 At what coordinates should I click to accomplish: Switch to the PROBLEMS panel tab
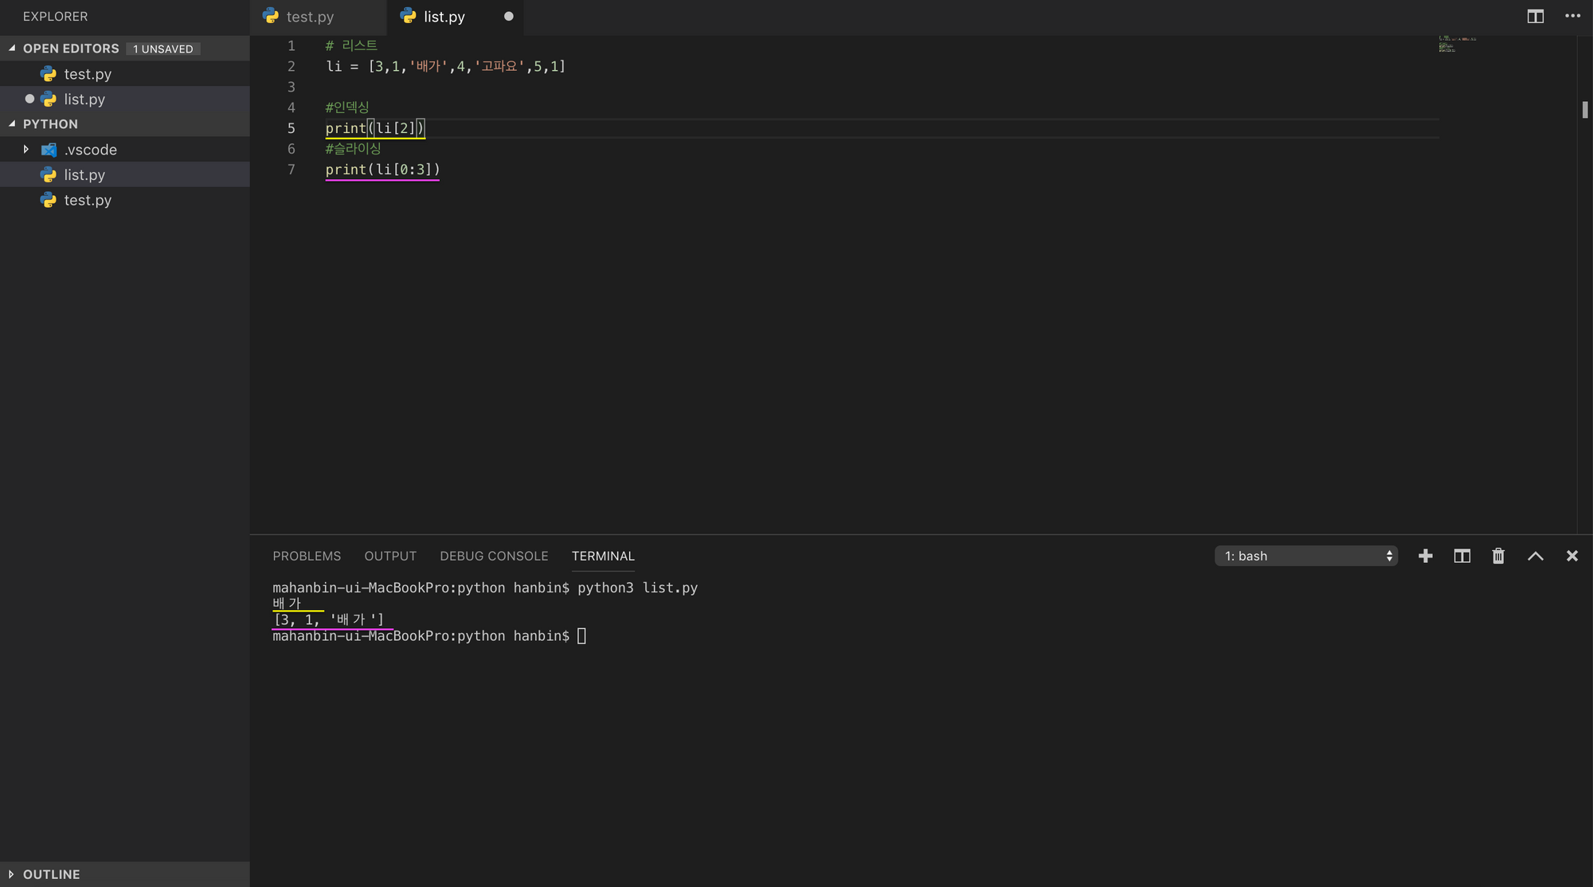[x=307, y=556]
